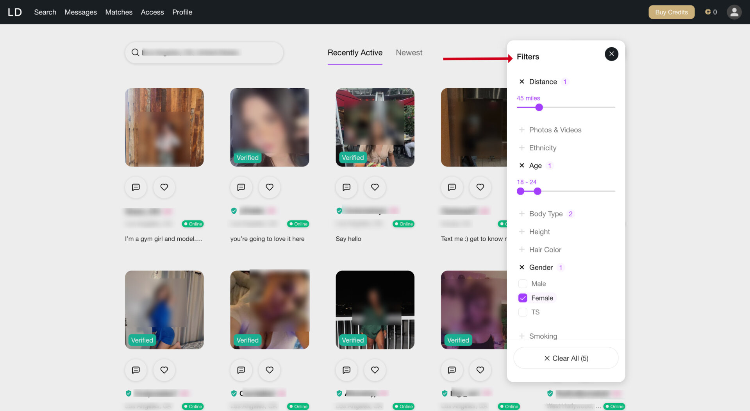The width and height of the screenshot is (750, 411).
Task: Remove the Distance filter with its X icon
Action: (522, 81)
